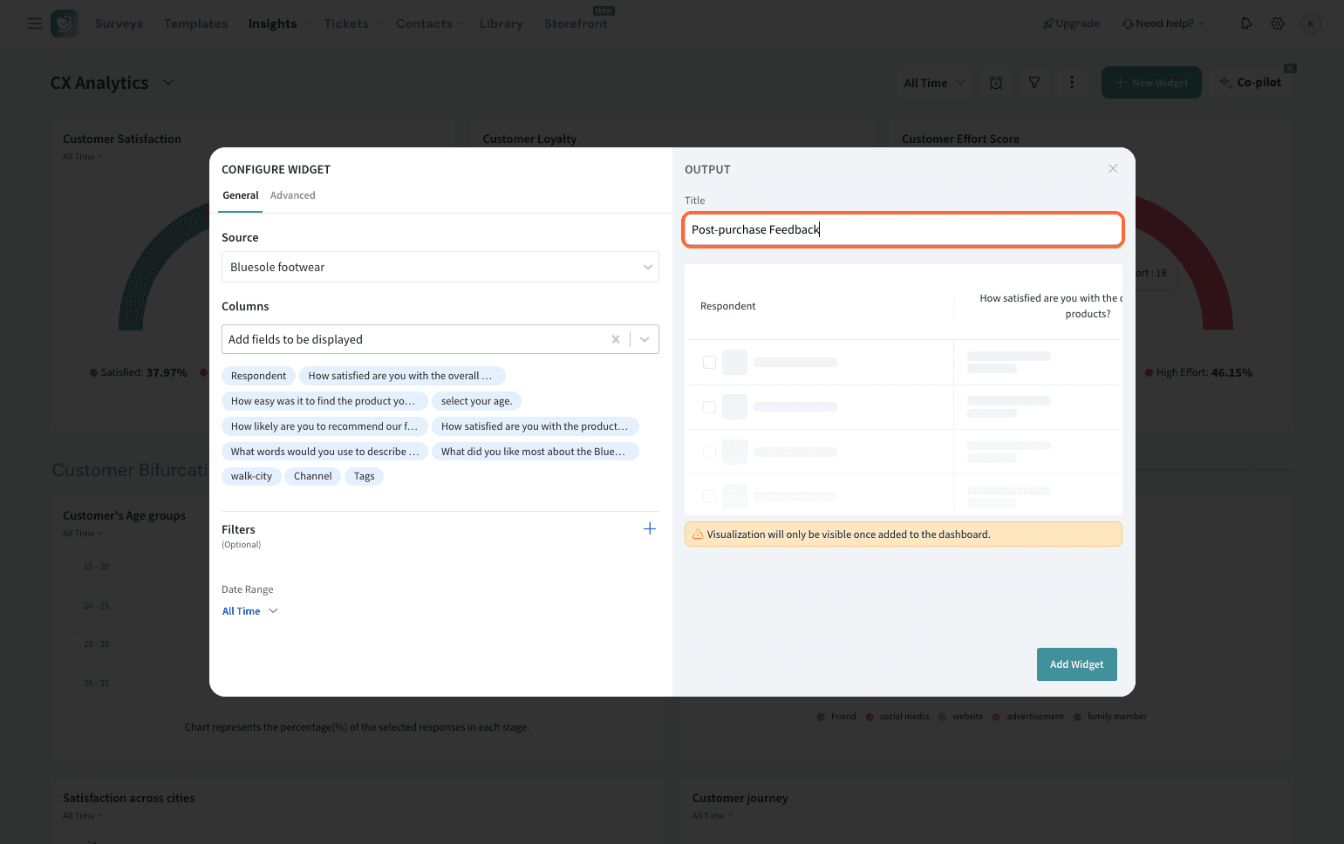Switch to the Advanced tab
This screenshot has width=1344, height=844.
click(292, 196)
